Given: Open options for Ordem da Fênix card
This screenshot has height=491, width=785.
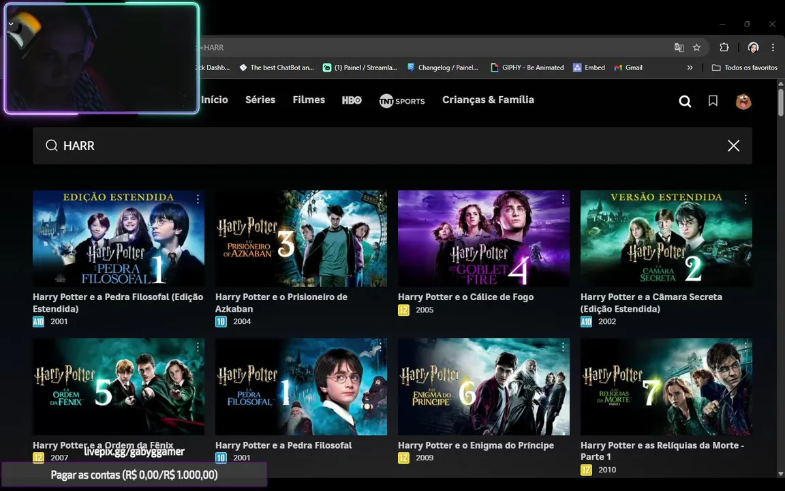Looking at the screenshot, I should [x=198, y=347].
